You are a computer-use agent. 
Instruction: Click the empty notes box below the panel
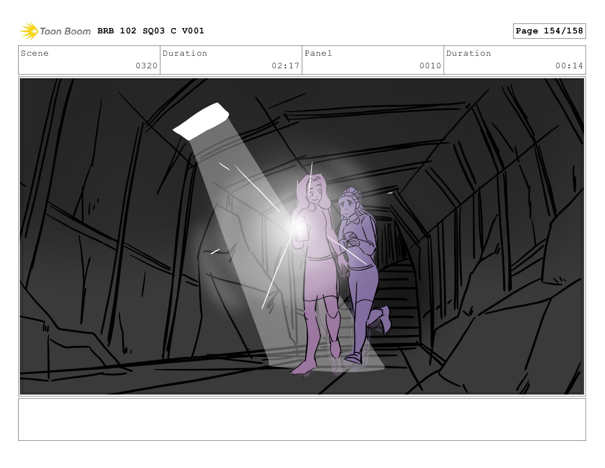pos(302,420)
